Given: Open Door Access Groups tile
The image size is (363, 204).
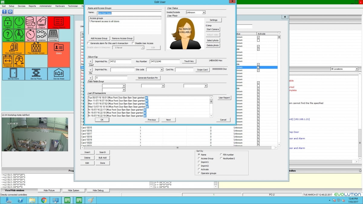Looking at the screenshot, I should [x=14, y=48].
